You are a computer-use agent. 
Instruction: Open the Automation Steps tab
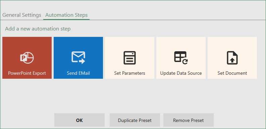click(66, 15)
